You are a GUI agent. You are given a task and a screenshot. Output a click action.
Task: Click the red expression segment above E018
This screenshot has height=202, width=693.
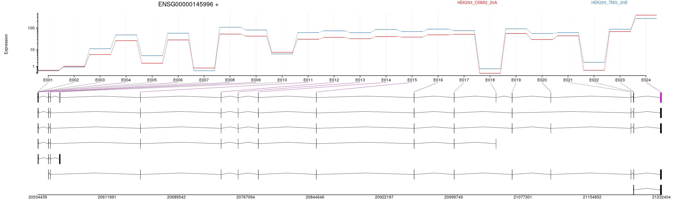[490, 73]
